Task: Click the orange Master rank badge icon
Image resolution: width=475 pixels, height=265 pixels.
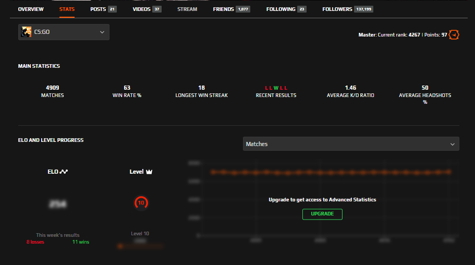Action: point(454,35)
